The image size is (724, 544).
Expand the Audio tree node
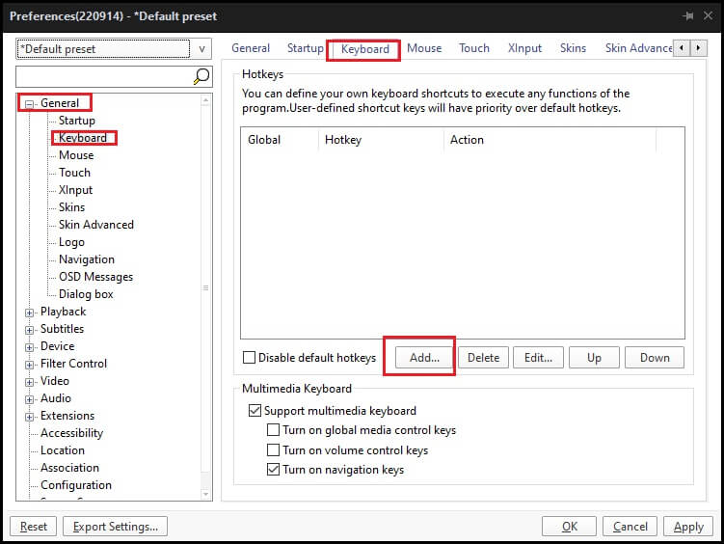tap(29, 399)
